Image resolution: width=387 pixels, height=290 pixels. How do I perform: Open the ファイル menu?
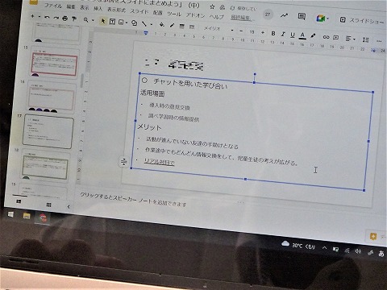[x=53, y=6]
